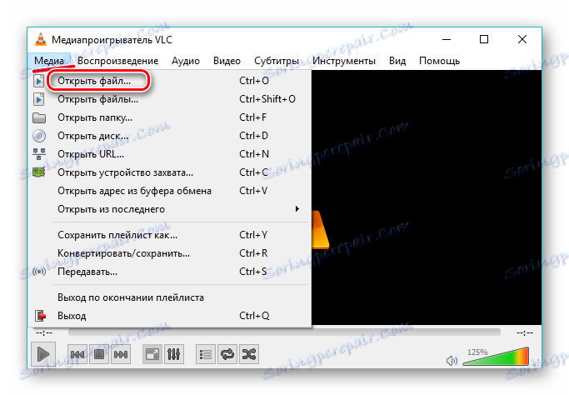This screenshot has height=395, width=569.
Task: Skip to next media in playlist
Action: (121, 354)
